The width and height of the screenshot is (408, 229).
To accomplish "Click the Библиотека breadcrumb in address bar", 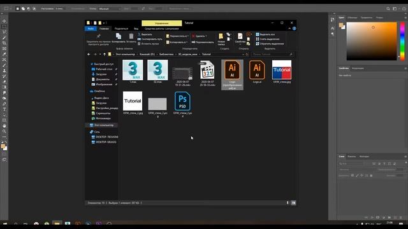I will click(x=166, y=54).
